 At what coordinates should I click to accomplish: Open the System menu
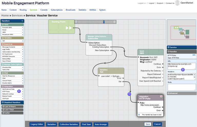tap(102, 10)
